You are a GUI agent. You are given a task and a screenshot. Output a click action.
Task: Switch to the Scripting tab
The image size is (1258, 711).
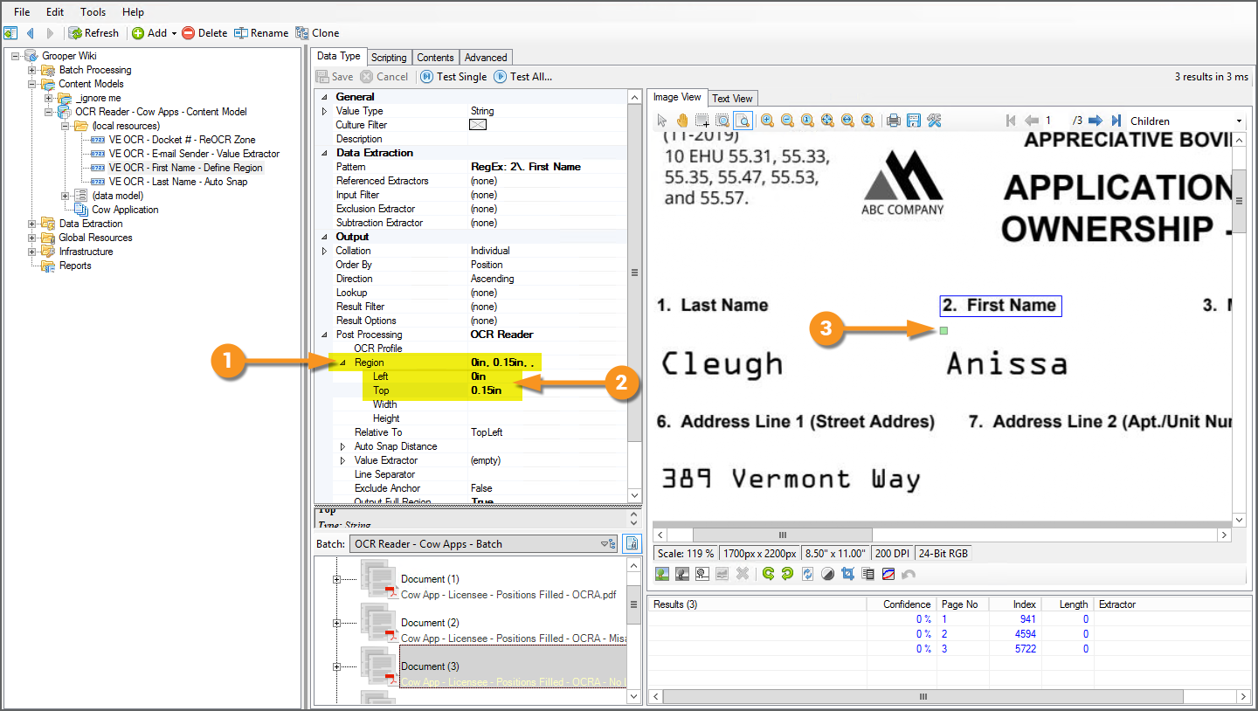click(389, 58)
